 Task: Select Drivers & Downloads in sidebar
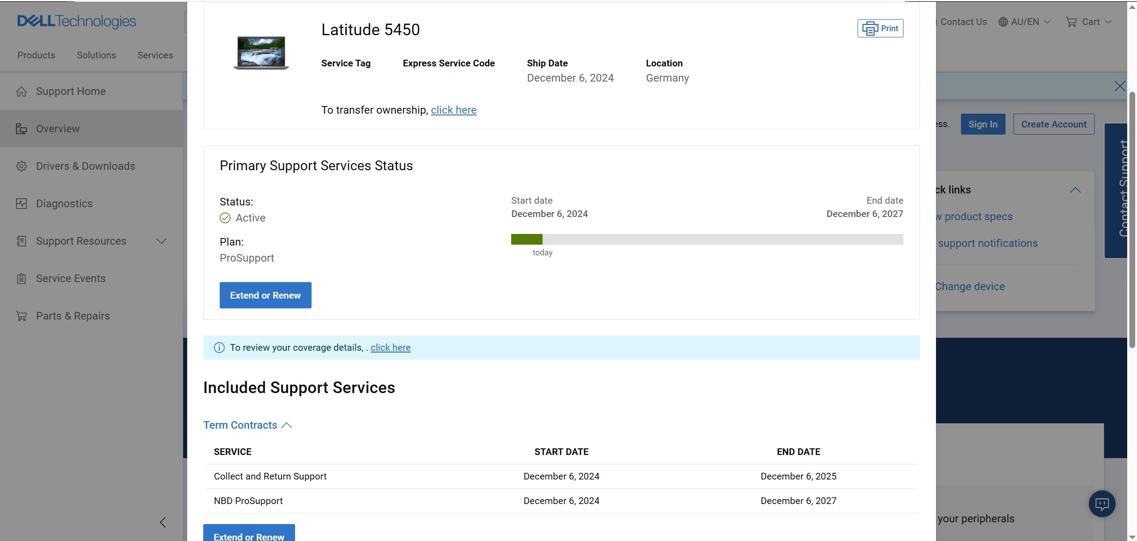[86, 166]
